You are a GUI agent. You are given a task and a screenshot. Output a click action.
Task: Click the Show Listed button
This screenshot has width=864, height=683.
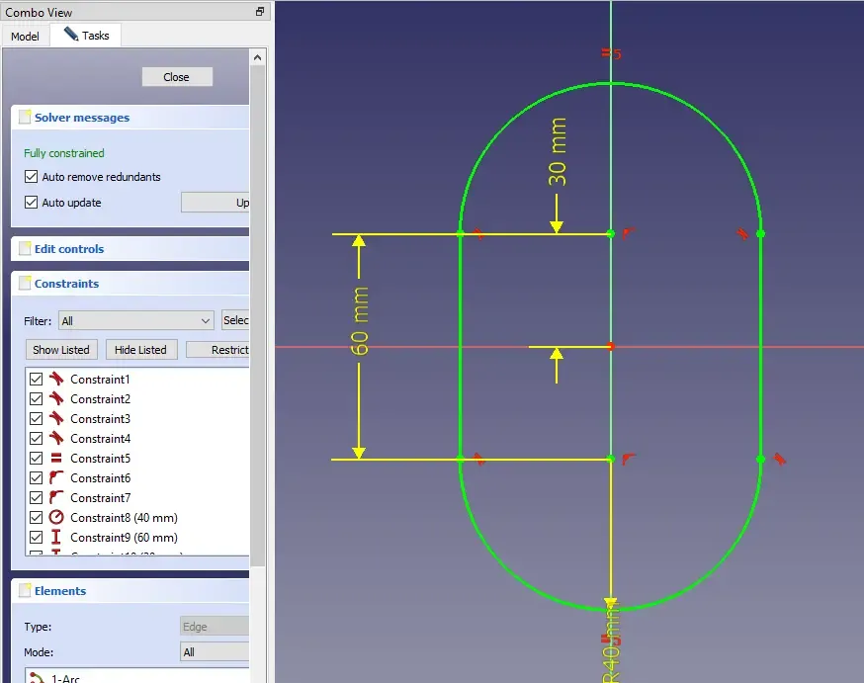[x=61, y=349]
